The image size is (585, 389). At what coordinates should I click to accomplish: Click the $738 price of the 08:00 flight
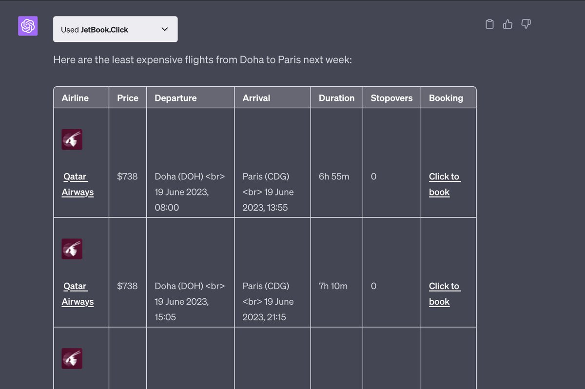(x=127, y=176)
